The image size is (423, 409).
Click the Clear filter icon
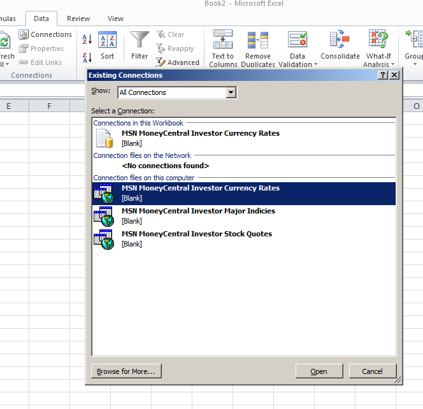click(x=161, y=34)
